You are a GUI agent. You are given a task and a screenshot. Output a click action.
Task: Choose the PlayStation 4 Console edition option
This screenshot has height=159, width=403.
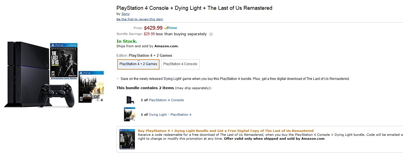click(x=180, y=64)
